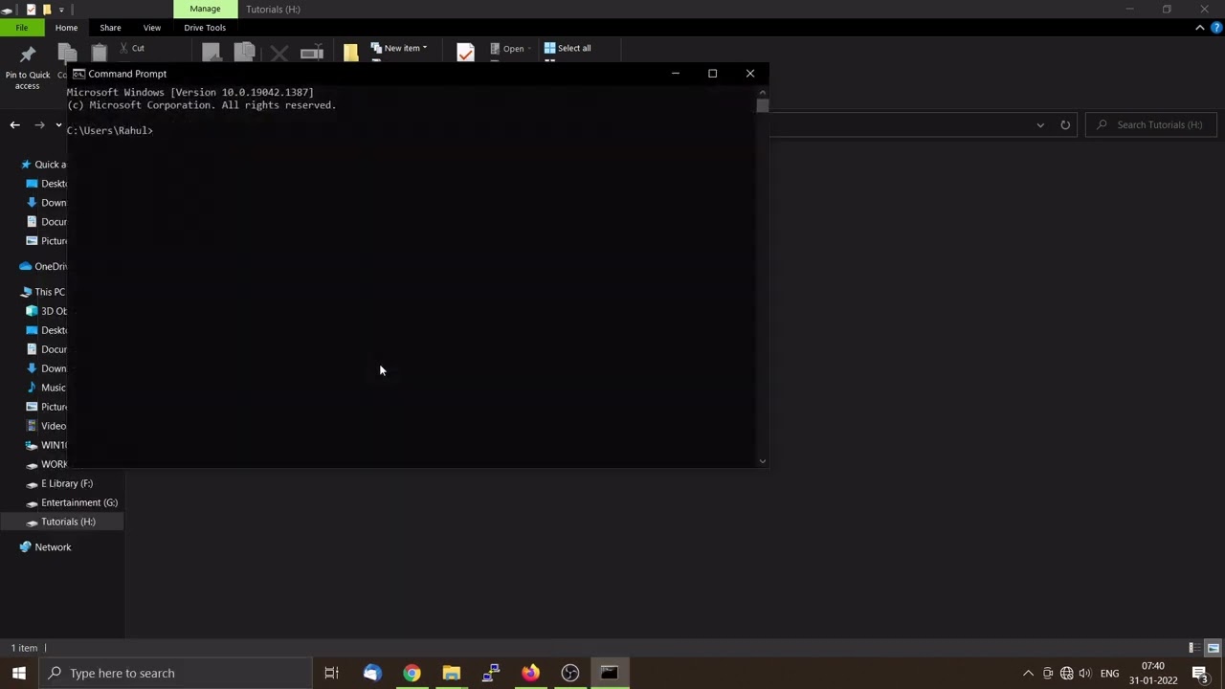Click the Command Prompt taskbar icon
This screenshot has width=1225, height=689.
point(610,673)
